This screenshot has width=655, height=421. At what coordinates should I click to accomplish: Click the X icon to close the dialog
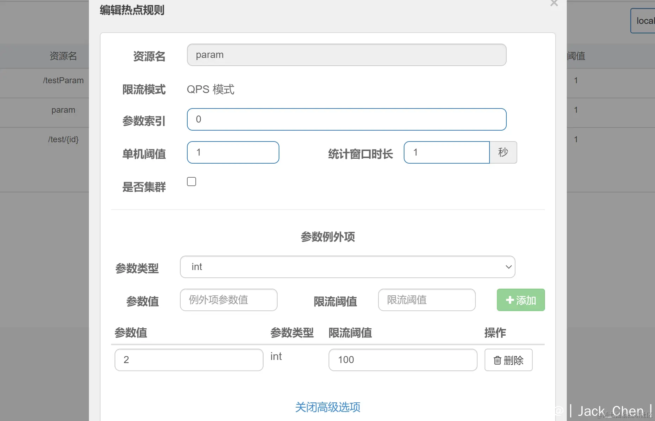pyautogui.click(x=554, y=4)
